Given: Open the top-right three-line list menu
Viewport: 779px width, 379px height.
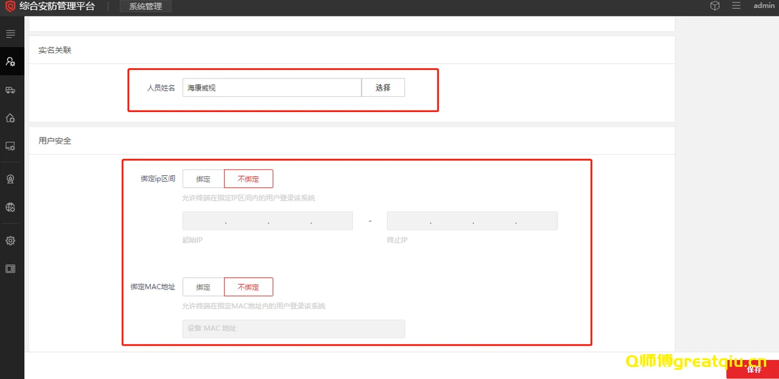Looking at the screenshot, I should [736, 6].
